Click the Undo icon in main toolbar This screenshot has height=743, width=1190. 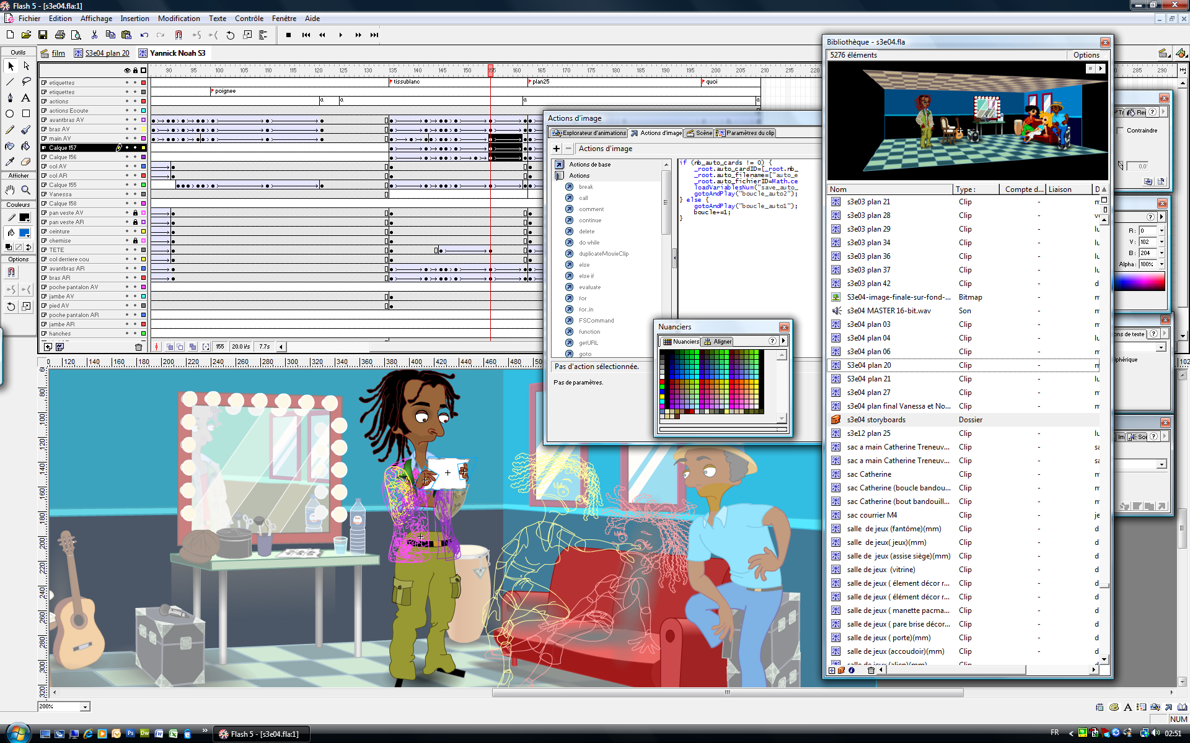[144, 35]
